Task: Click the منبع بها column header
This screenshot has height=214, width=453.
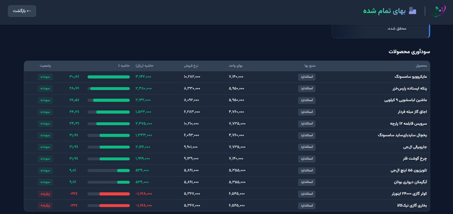Action: click(310, 66)
